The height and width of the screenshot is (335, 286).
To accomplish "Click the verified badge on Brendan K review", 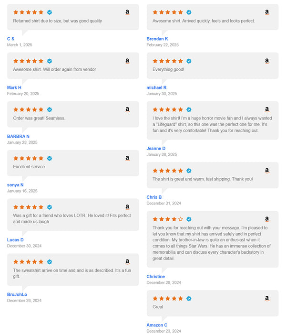I will point(189,12).
